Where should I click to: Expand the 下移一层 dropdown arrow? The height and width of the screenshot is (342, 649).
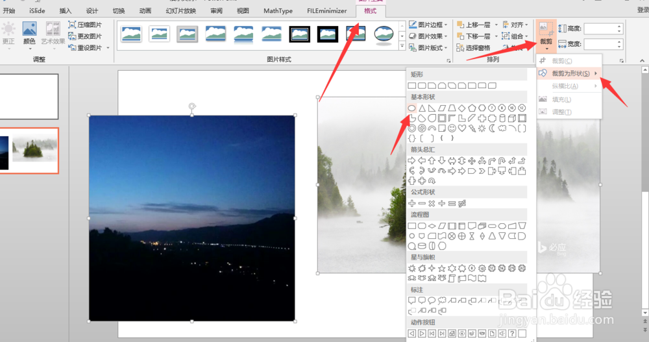click(x=496, y=36)
